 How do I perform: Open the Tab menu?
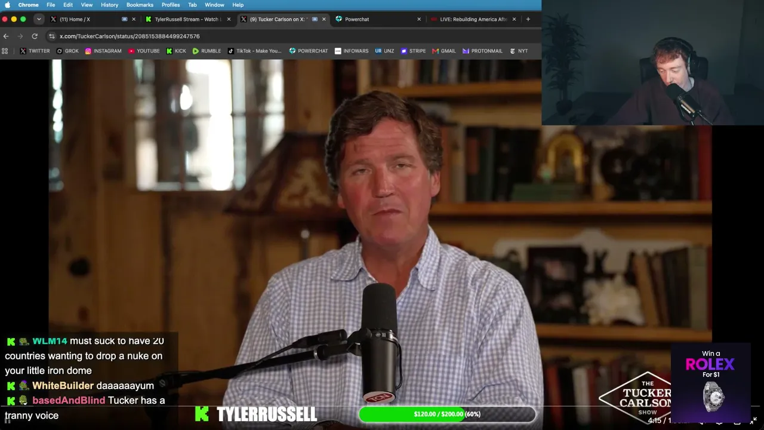tap(192, 5)
